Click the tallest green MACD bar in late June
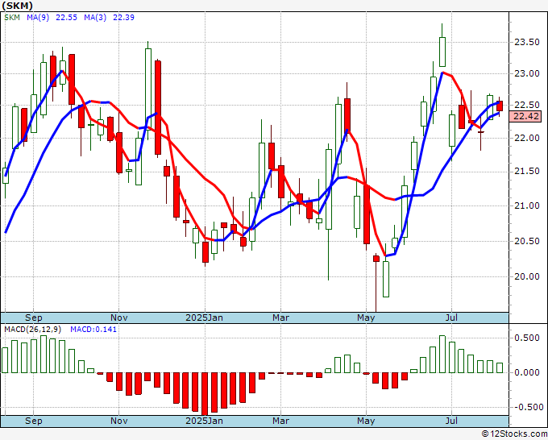The width and height of the screenshot is (548, 440). pyautogui.click(x=442, y=355)
